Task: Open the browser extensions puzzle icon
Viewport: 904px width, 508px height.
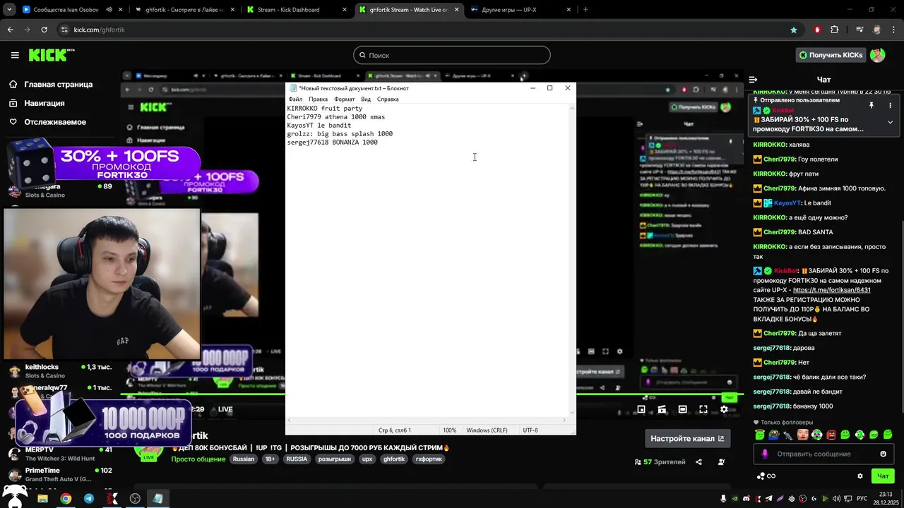Action: [x=834, y=30]
